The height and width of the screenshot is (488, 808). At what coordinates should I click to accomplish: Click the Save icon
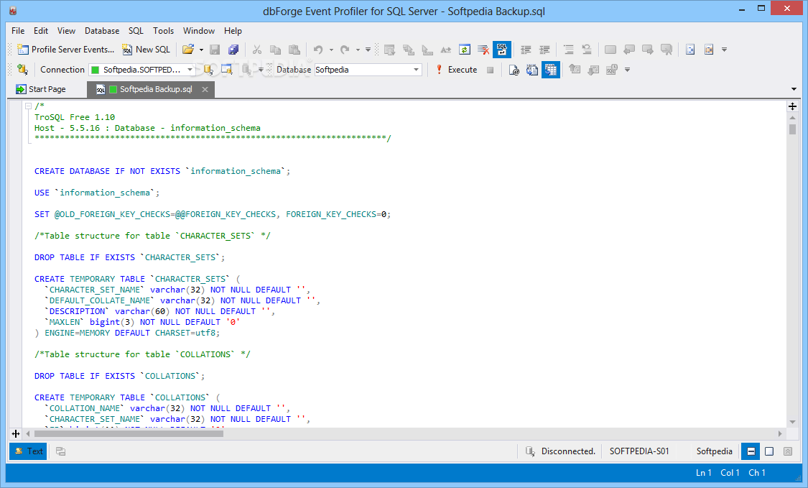(215, 50)
